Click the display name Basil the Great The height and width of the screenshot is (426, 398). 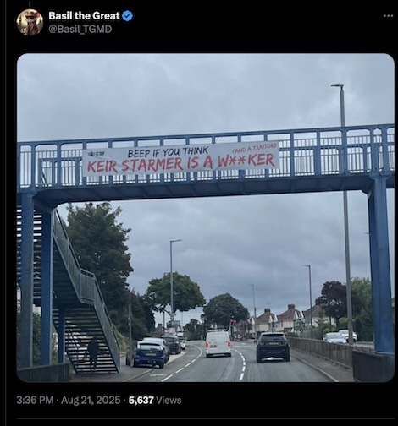[x=84, y=16]
